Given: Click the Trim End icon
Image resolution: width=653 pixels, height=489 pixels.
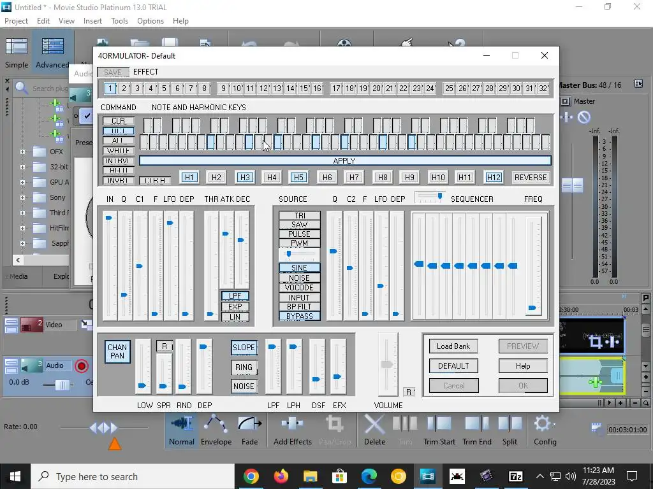Looking at the screenshot, I should [477, 424].
